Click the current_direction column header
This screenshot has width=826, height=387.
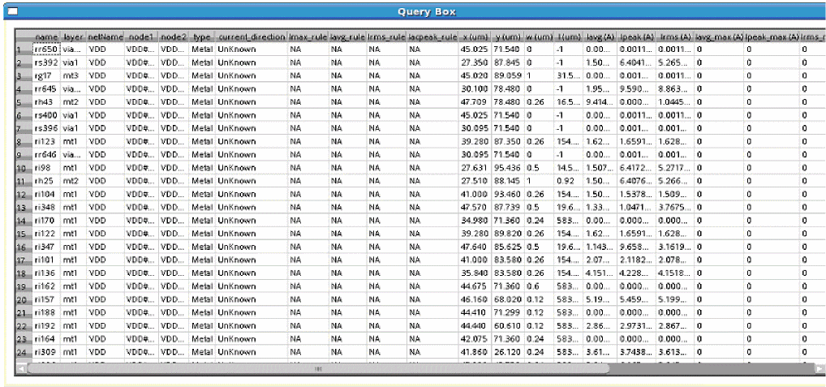click(251, 37)
